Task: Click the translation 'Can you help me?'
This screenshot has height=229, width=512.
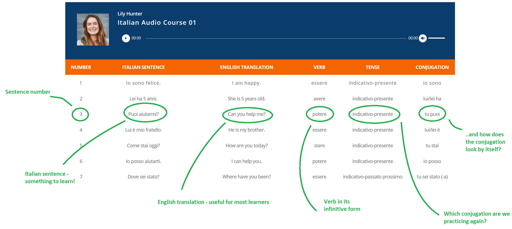Action: click(x=246, y=114)
